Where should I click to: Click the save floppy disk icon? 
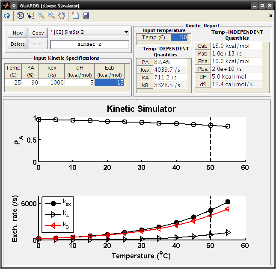[86, 15]
